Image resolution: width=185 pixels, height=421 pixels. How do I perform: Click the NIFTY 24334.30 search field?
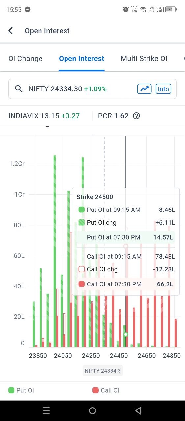click(x=92, y=89)
